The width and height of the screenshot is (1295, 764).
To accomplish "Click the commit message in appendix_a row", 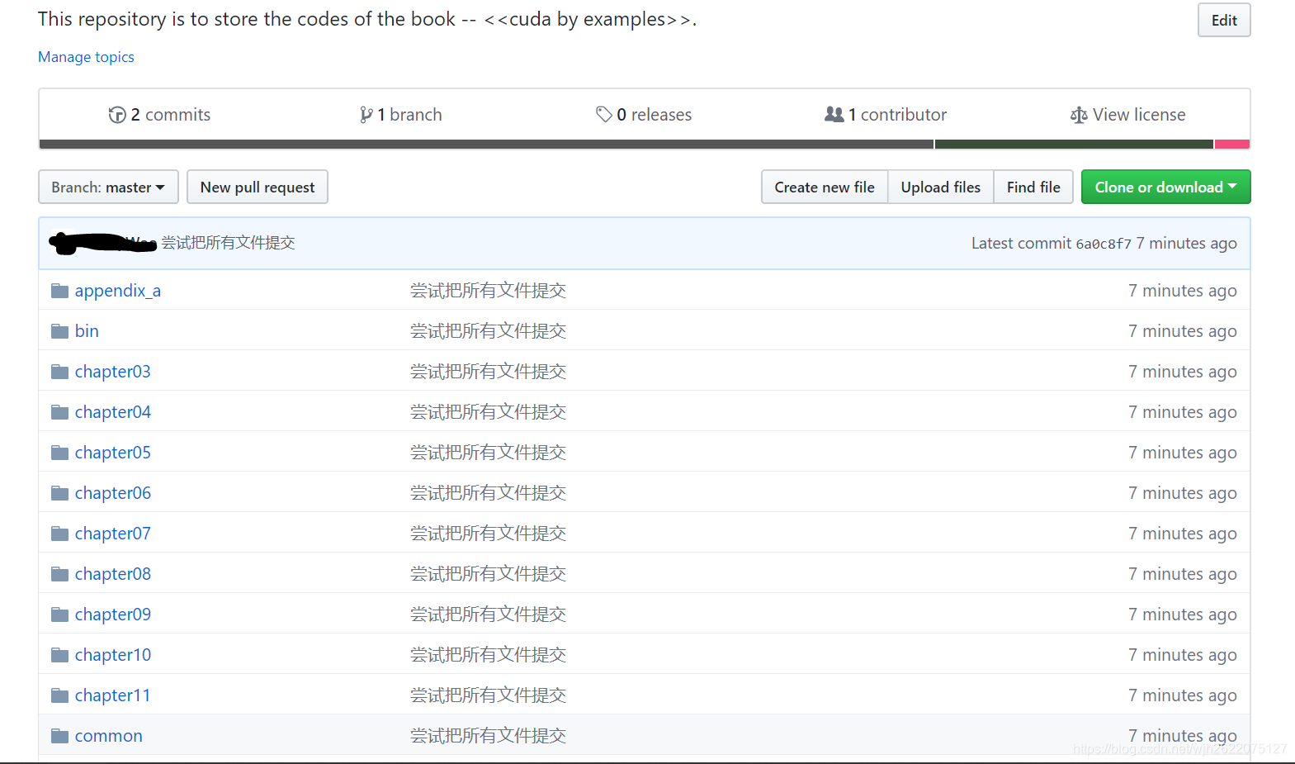I will click(x=488, y=291).
